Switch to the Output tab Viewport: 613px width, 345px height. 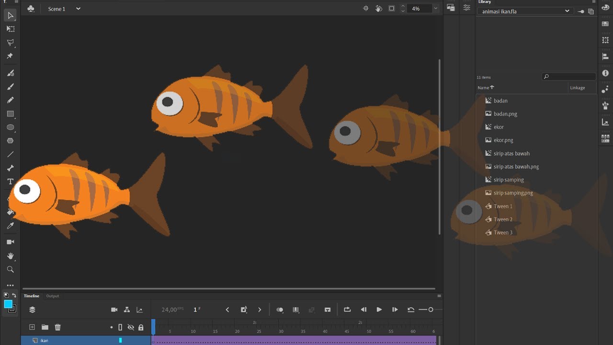(x=53, y=296)
